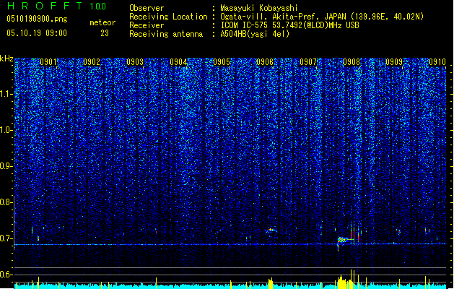
Task: Select observer name Masayuki Kobayashi
Action: coord(259,8)
